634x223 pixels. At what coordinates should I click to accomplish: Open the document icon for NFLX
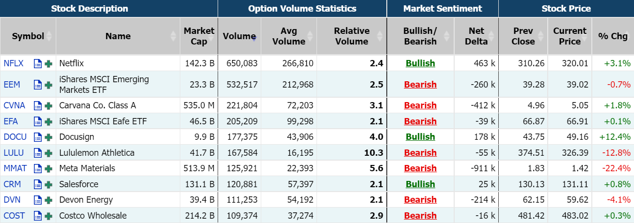coord(38,63)
